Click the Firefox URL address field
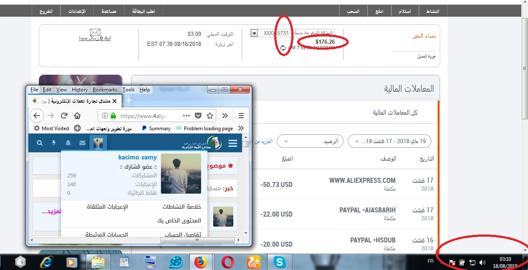 click(x=150, y=116)
